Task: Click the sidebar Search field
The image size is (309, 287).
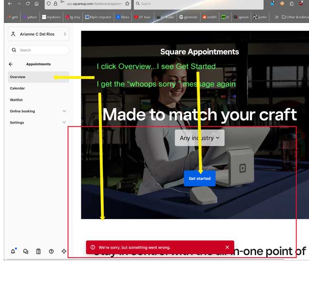Action: pyautogui.click(x=39, y=50)
